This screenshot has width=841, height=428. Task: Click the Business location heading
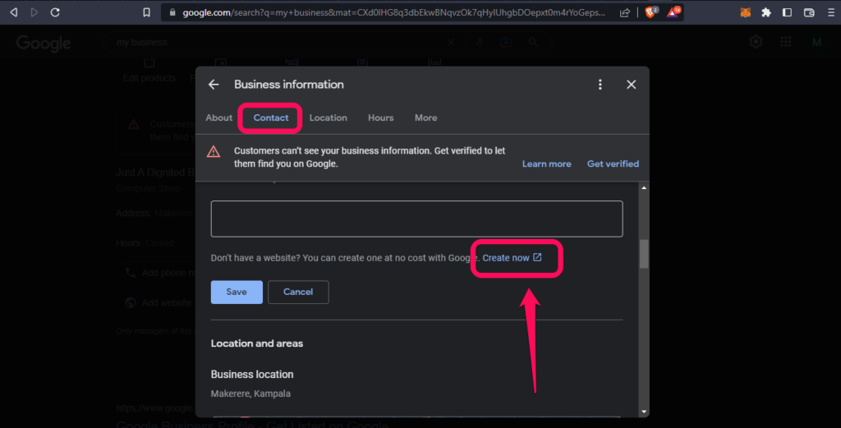tap(252, 375)
